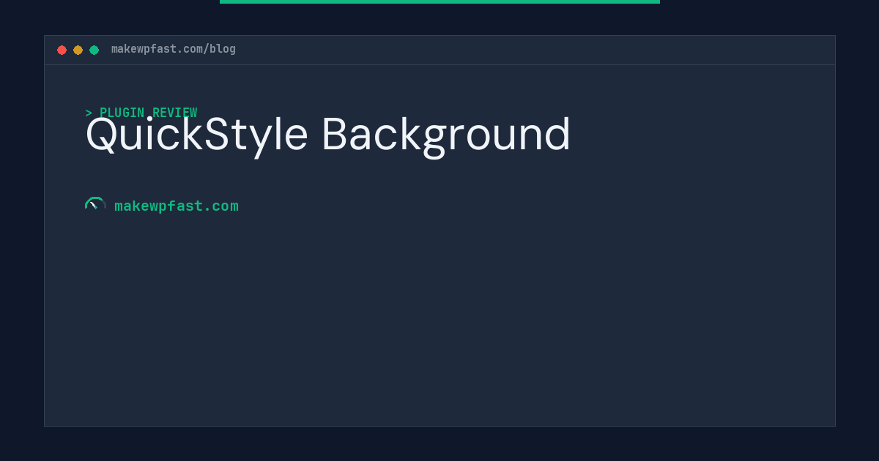
Task: Open the makewpfast.com link
Action: point(177,206)
